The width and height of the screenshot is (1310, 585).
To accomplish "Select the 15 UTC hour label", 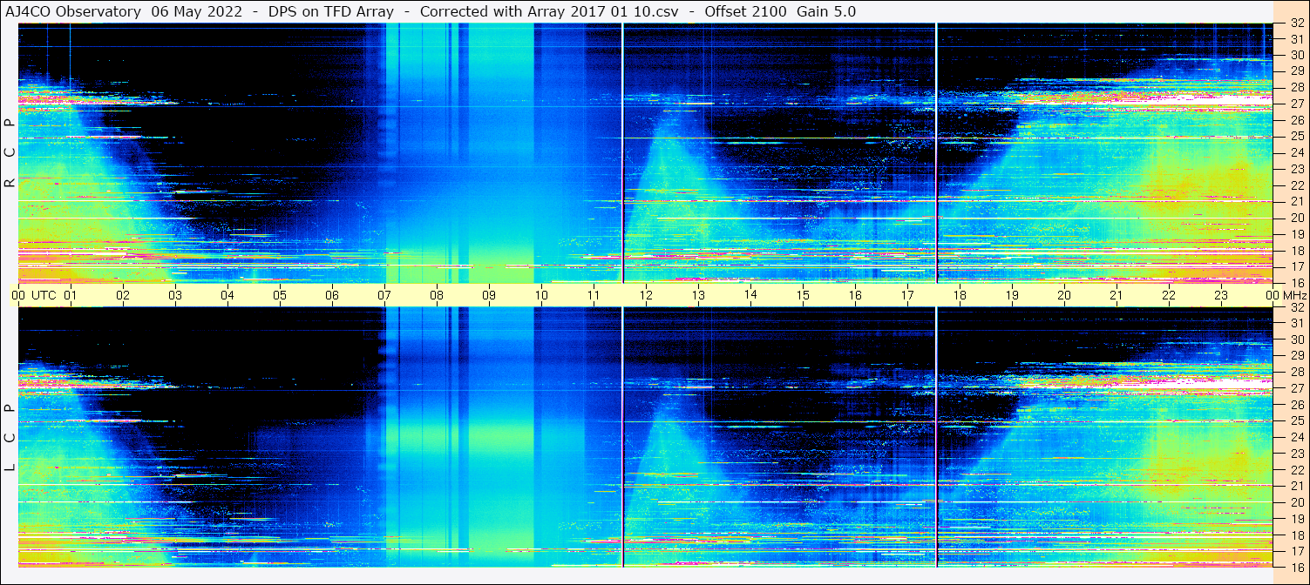I will 803,295.
